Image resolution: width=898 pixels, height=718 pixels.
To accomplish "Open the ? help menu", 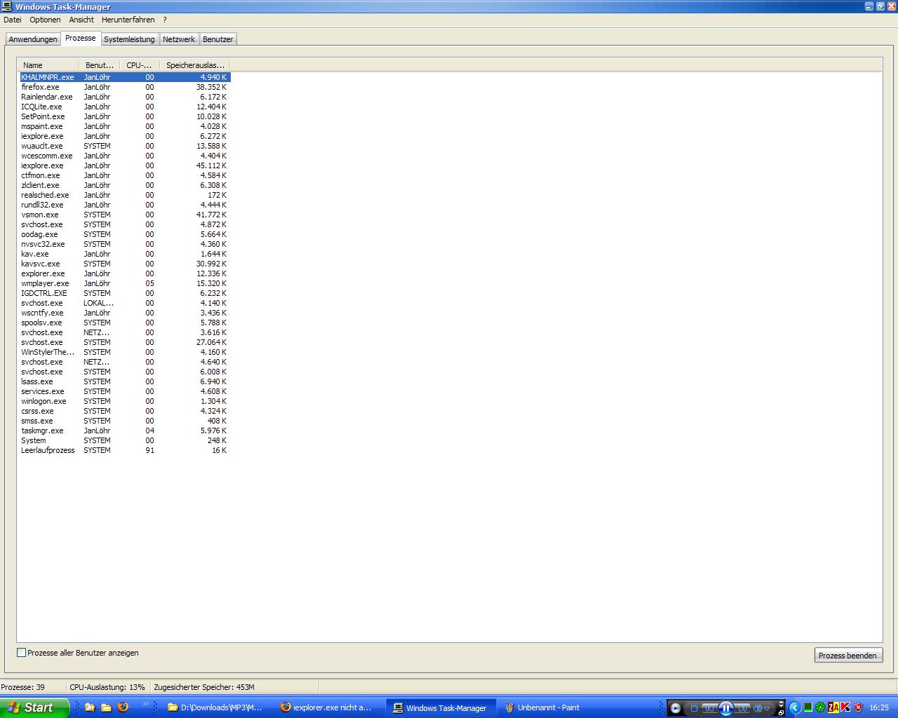I will click(165, 20).
